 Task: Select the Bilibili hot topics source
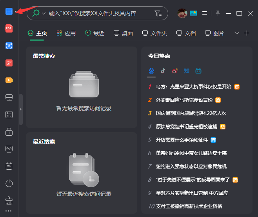198,71
